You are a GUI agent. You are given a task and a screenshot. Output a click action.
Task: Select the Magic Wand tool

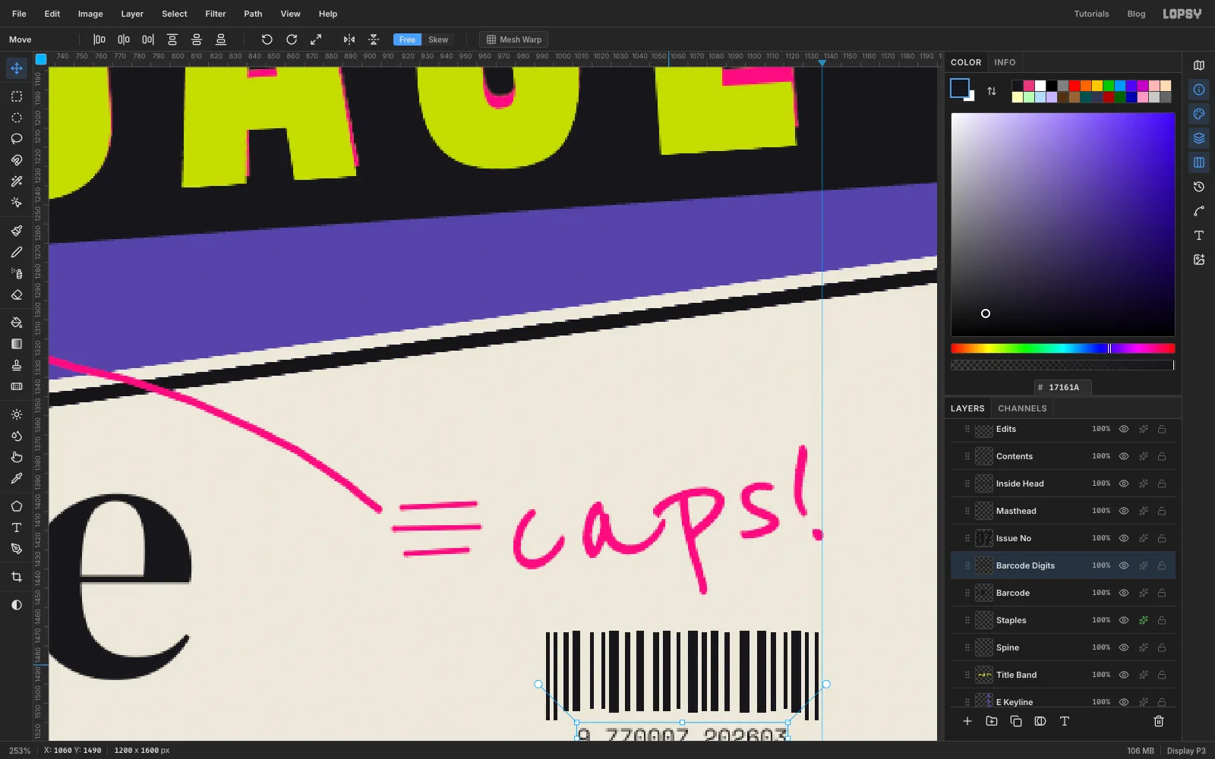pyautogui.click(x=17, y=181)
